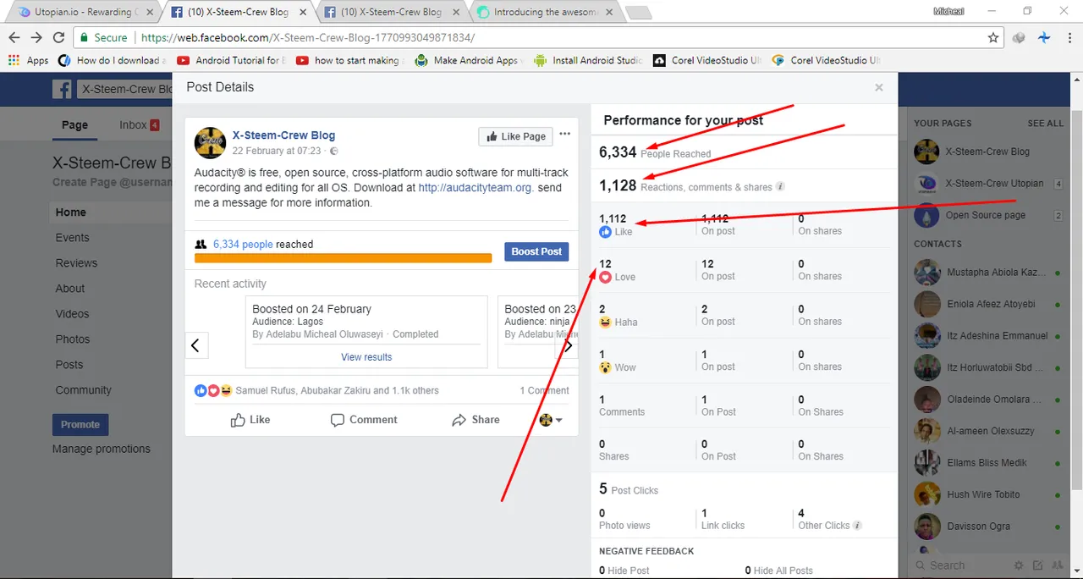The width and height of the screenshot is (1083, 579).
Task: Open chat with Mustapha Abiola Kaz
Action: pyautogui.click(x=988, y=273)
